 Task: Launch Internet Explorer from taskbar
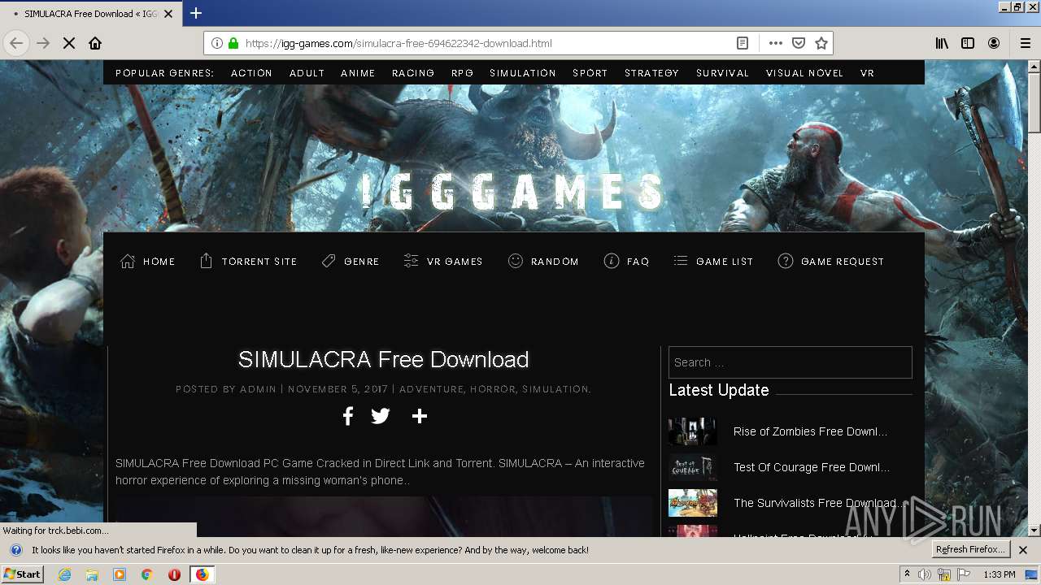tap(64, 574)
